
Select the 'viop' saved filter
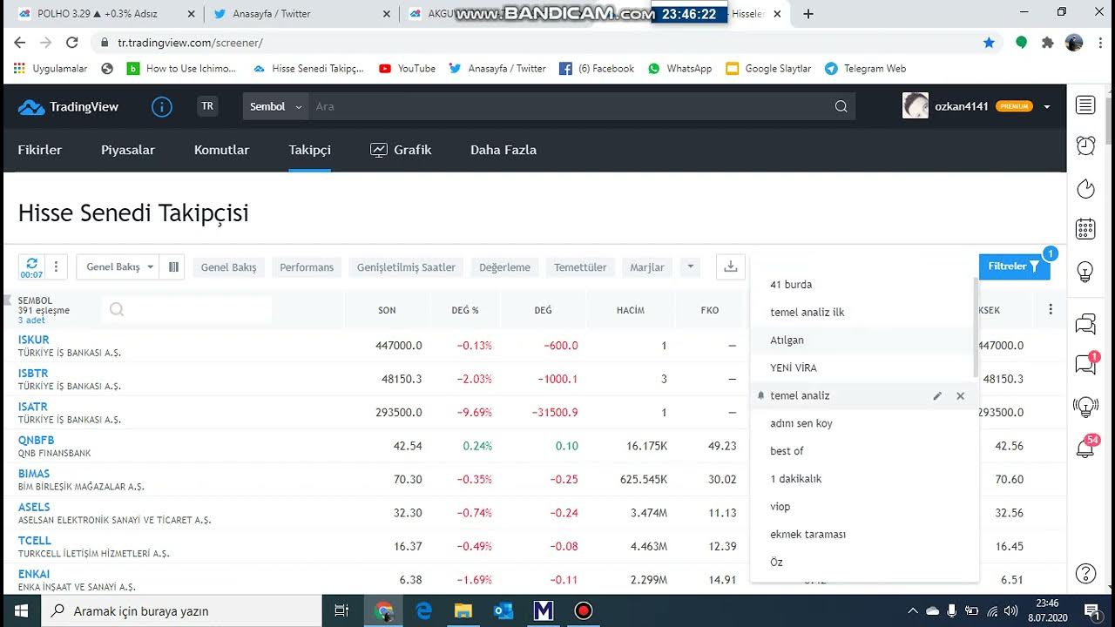(862, 506)
